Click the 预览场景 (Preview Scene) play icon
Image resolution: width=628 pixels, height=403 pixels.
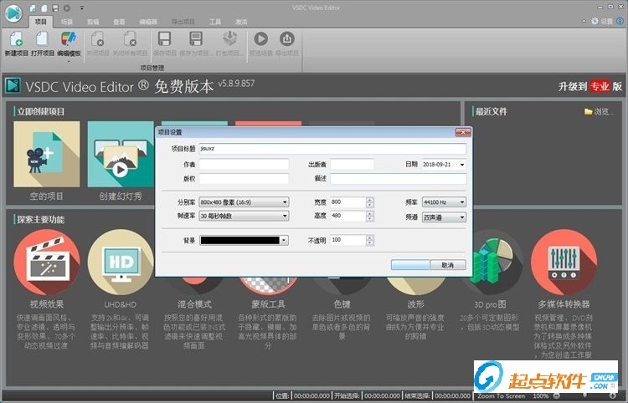click(x=260, y=38)
